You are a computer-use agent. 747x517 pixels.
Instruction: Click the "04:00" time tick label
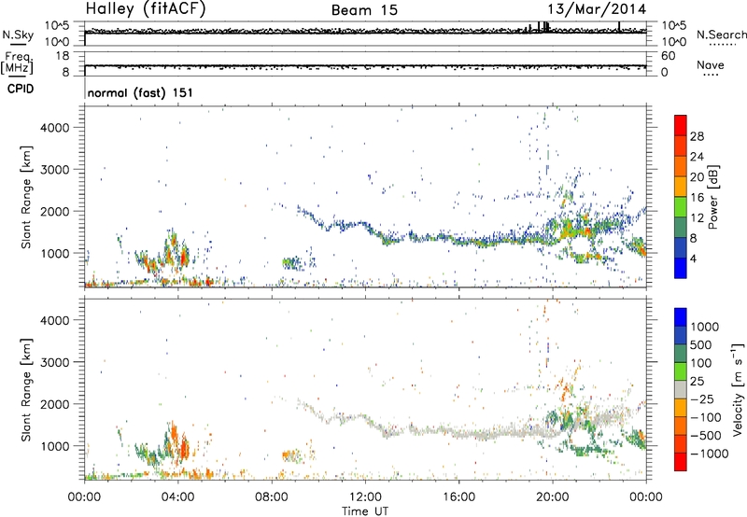point(178,497)
